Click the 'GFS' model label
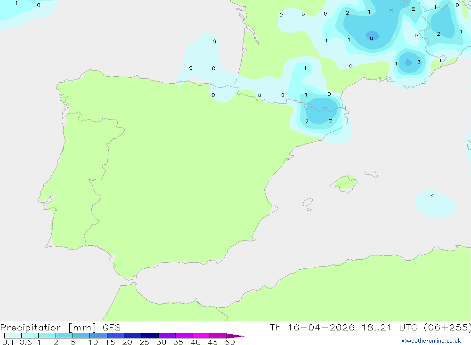Screen dimensions: 471x345 click(112, 328)
